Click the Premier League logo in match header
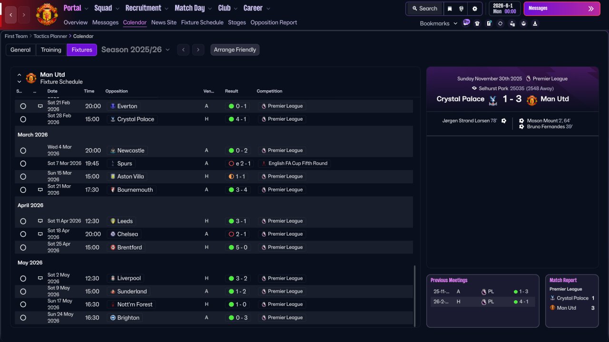609x342 pixels. pyautogui.click(x=528, y=78)
